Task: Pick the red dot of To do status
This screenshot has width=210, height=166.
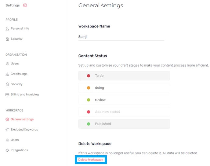Action: 89,76
